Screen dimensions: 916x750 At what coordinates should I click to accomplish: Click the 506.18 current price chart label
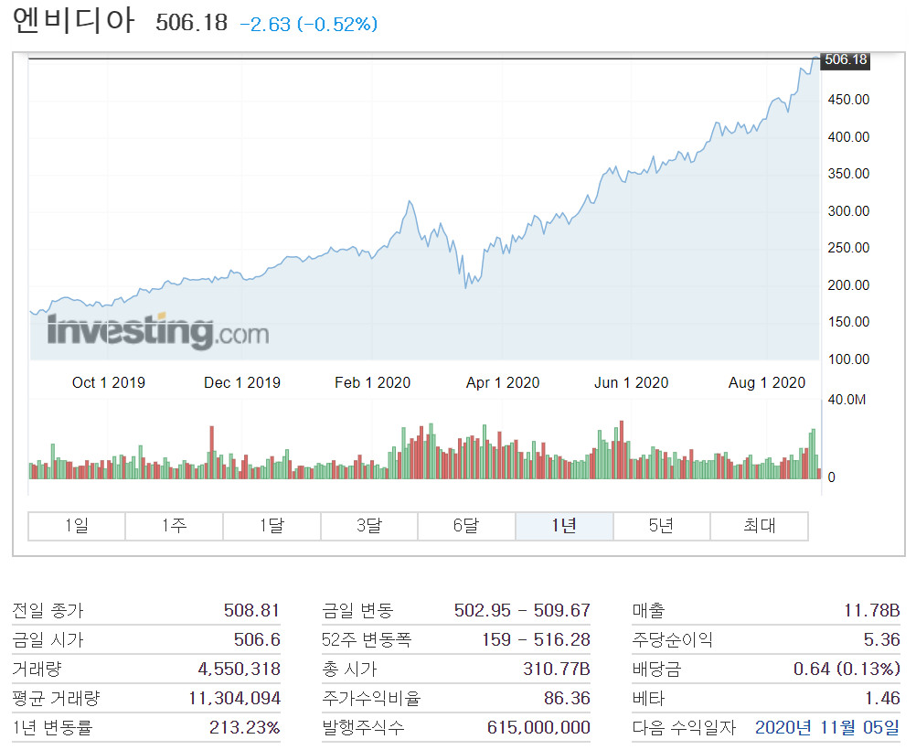(846, 59)
